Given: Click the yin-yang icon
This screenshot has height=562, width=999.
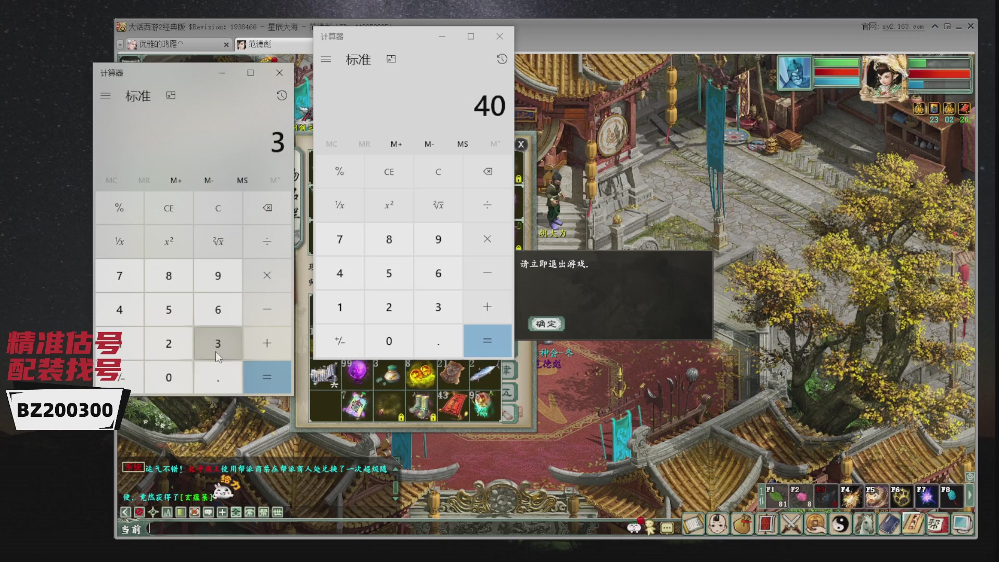Looking at the screenshot, I should click(840, 524).
